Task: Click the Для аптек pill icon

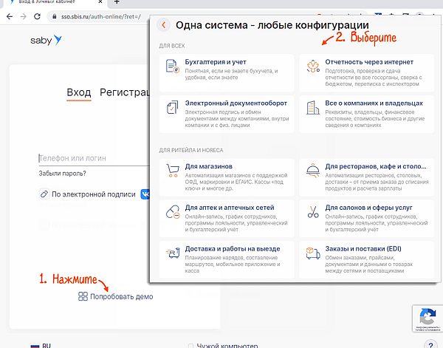Action: click(x=173, y=214)
